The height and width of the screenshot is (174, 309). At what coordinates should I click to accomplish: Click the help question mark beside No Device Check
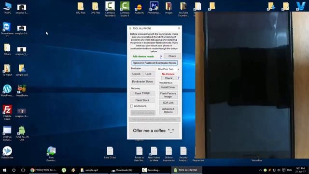[x=178, y=78]
